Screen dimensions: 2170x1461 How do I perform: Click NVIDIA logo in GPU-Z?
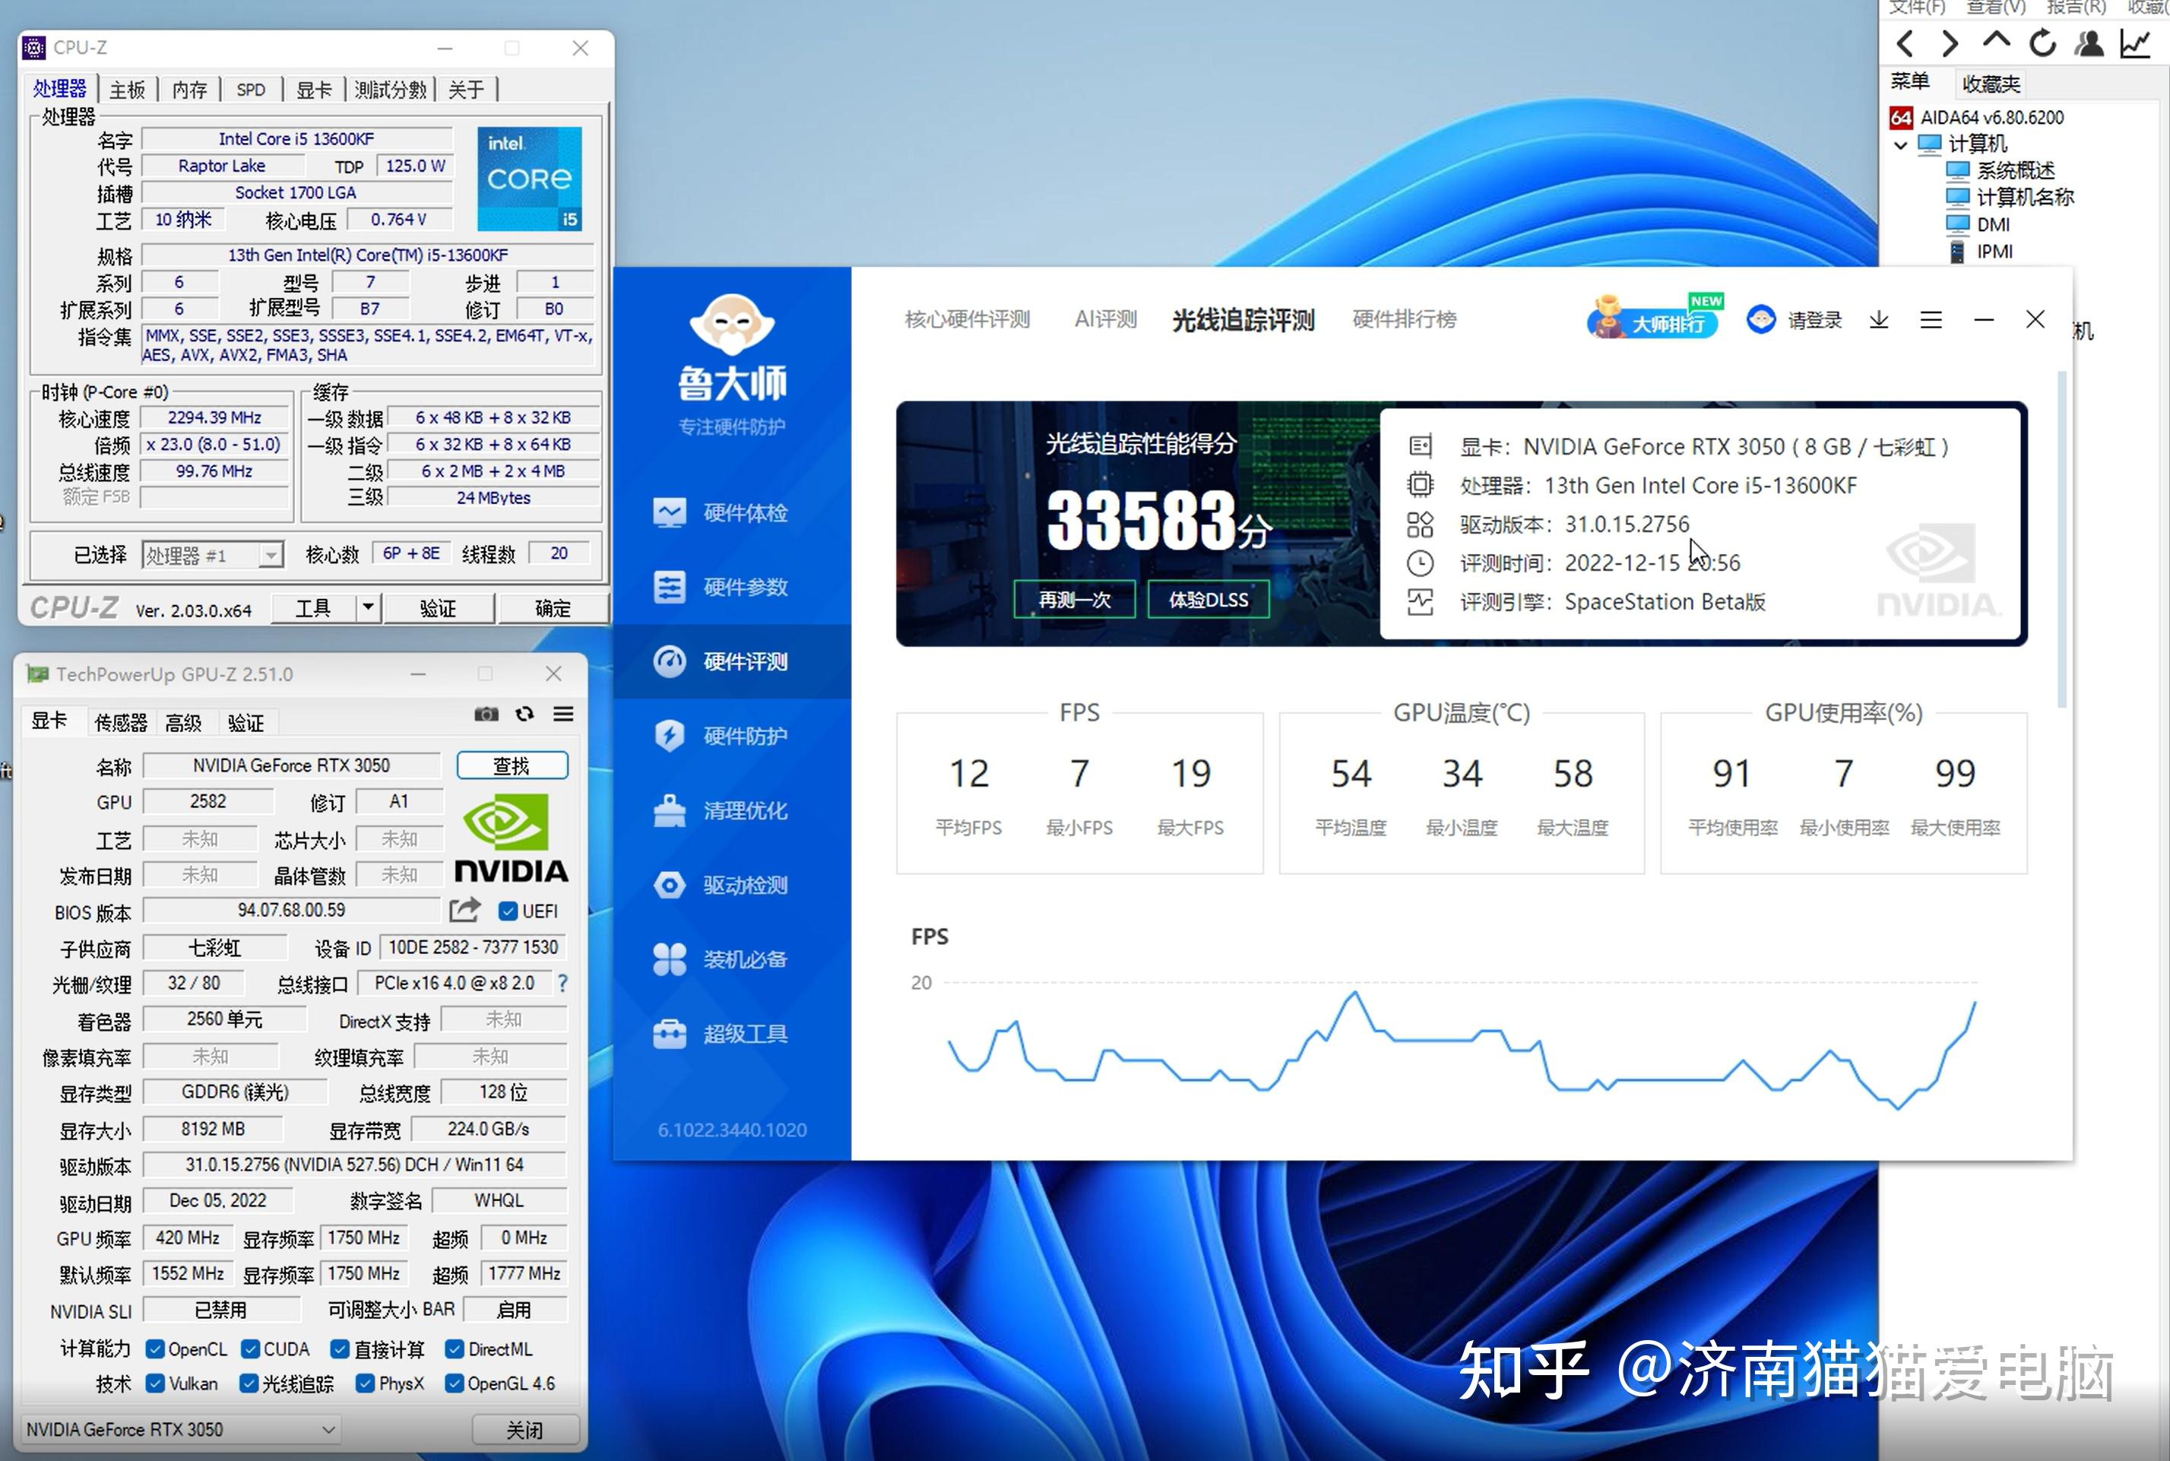click(510, 838)
